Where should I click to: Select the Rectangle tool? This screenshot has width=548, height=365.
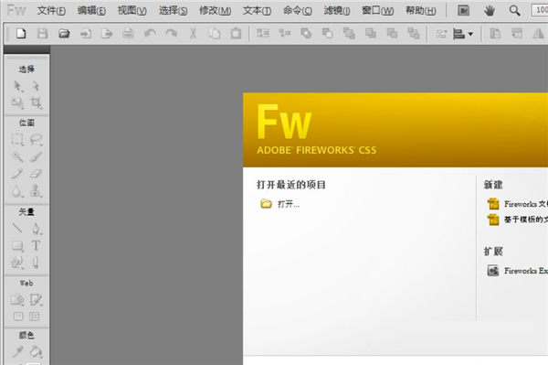18,246
